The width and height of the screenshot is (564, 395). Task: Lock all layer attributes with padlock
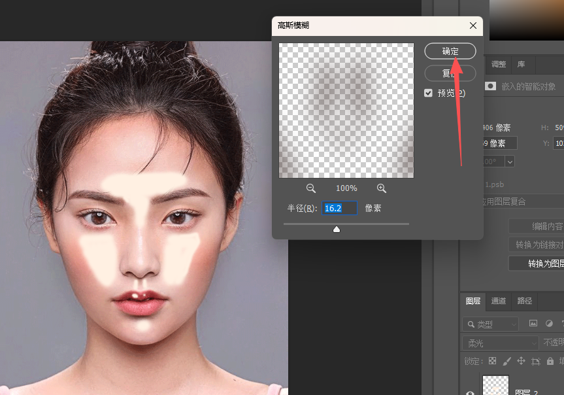click(x=550, y=361)
